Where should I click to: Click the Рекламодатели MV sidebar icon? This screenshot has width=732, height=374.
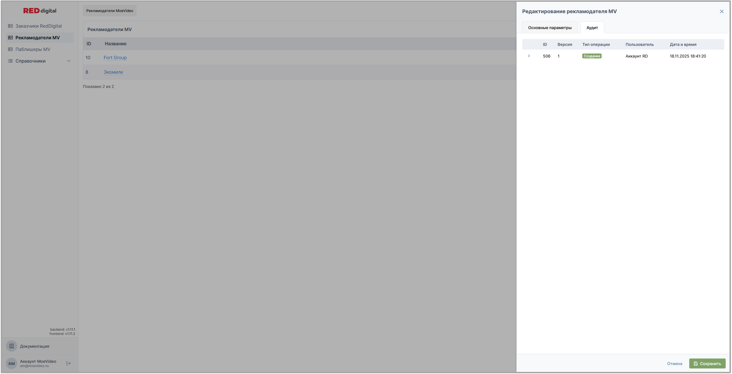click(x=10, y=38)
